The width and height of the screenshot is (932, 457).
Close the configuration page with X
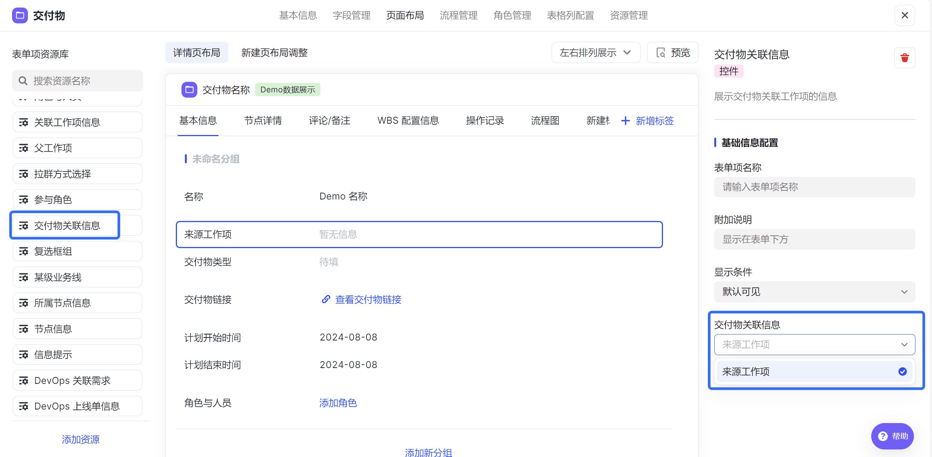tap(904, 15)
